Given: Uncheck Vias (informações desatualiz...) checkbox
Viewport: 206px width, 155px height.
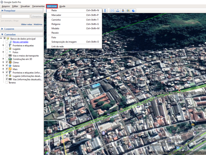Looking at the screenshot, I should (x=7, y=79).
